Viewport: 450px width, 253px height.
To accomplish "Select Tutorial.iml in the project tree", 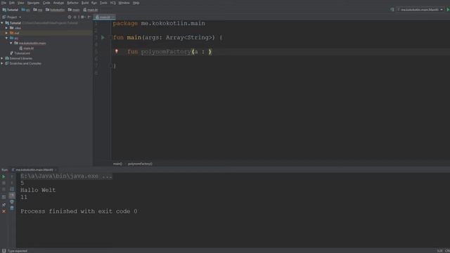I will point(20,53).
